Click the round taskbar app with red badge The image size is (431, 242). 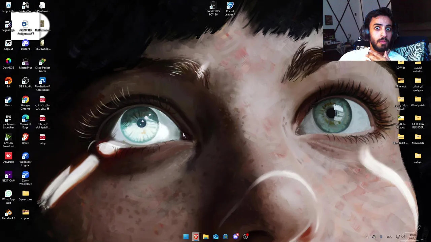pyautogui.click(x=245, y=237)
